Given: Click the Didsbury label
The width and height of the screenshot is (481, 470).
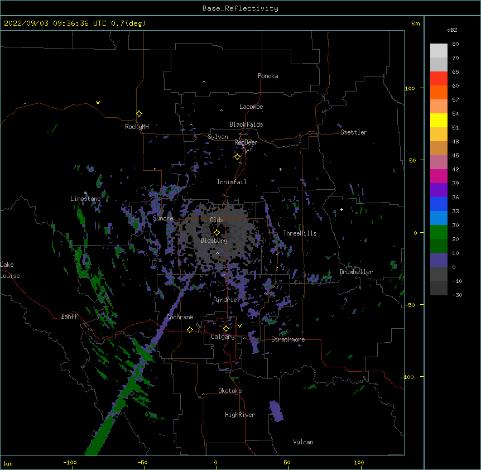Looking at the screenshot, I should pos(214,241).
